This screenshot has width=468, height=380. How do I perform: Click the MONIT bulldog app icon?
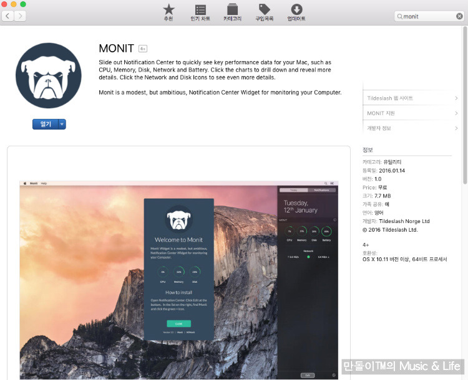48,75
